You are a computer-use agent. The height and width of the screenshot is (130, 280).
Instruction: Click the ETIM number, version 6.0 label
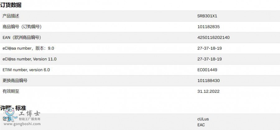click(x=26, y=70)
